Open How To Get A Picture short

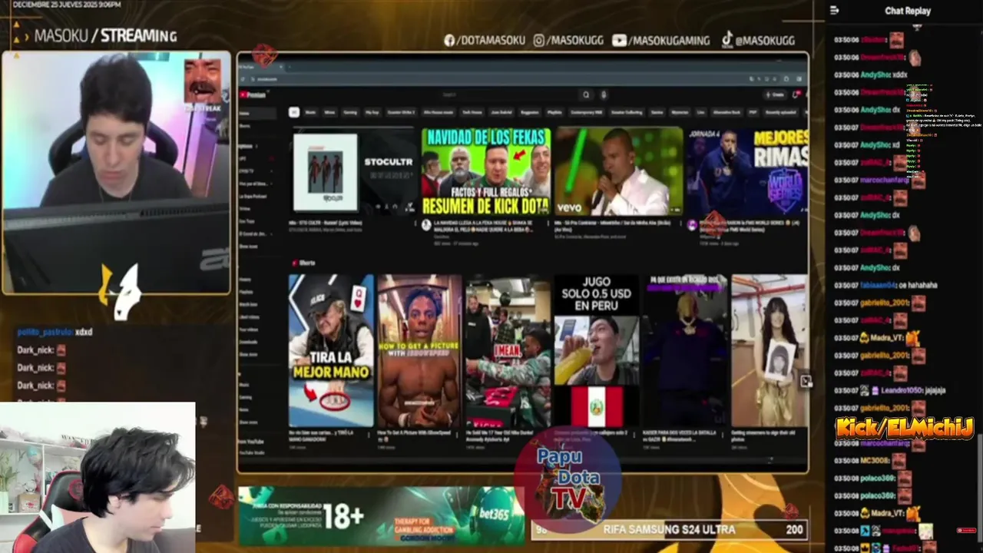[x=419, y=350]
